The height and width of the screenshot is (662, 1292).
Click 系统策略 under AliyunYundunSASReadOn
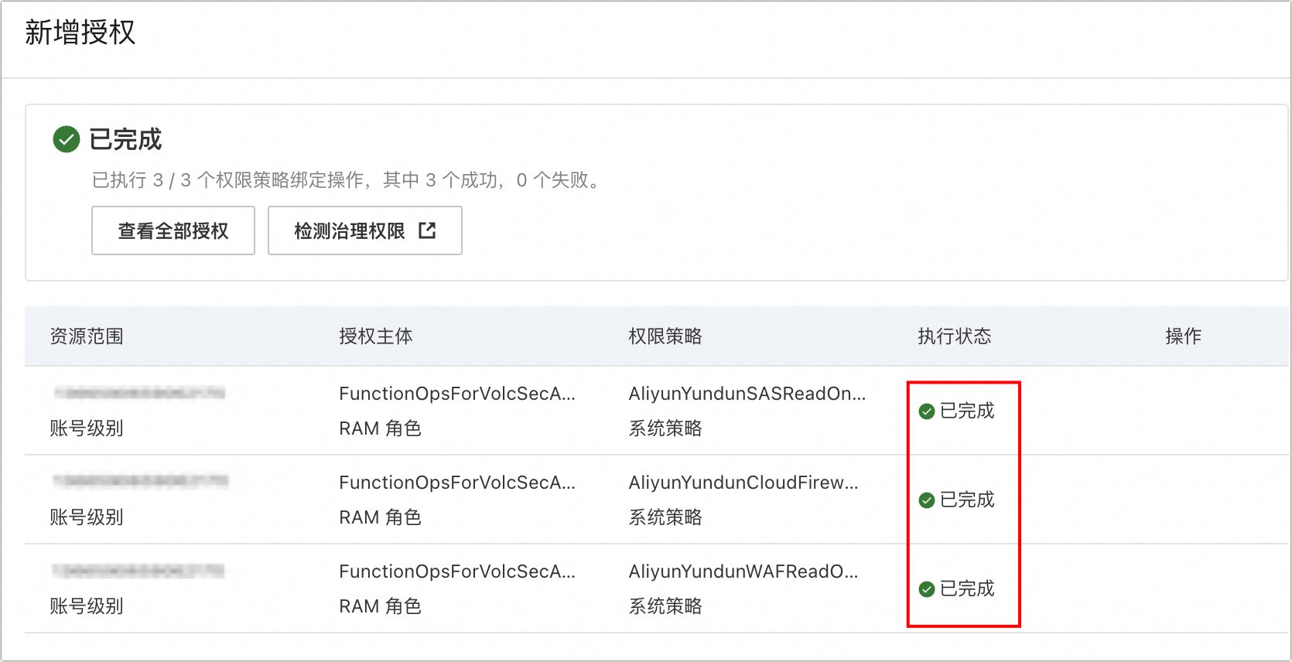tap(665, 428)
